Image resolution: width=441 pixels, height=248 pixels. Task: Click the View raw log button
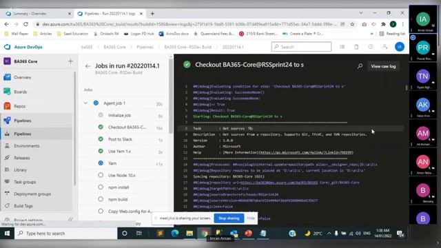(x=383, y=66)
